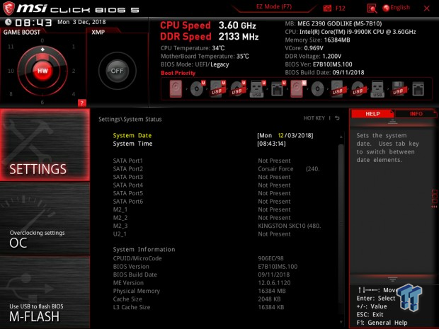Click the Settings\System Status breadcrumb

pos(130,119)
